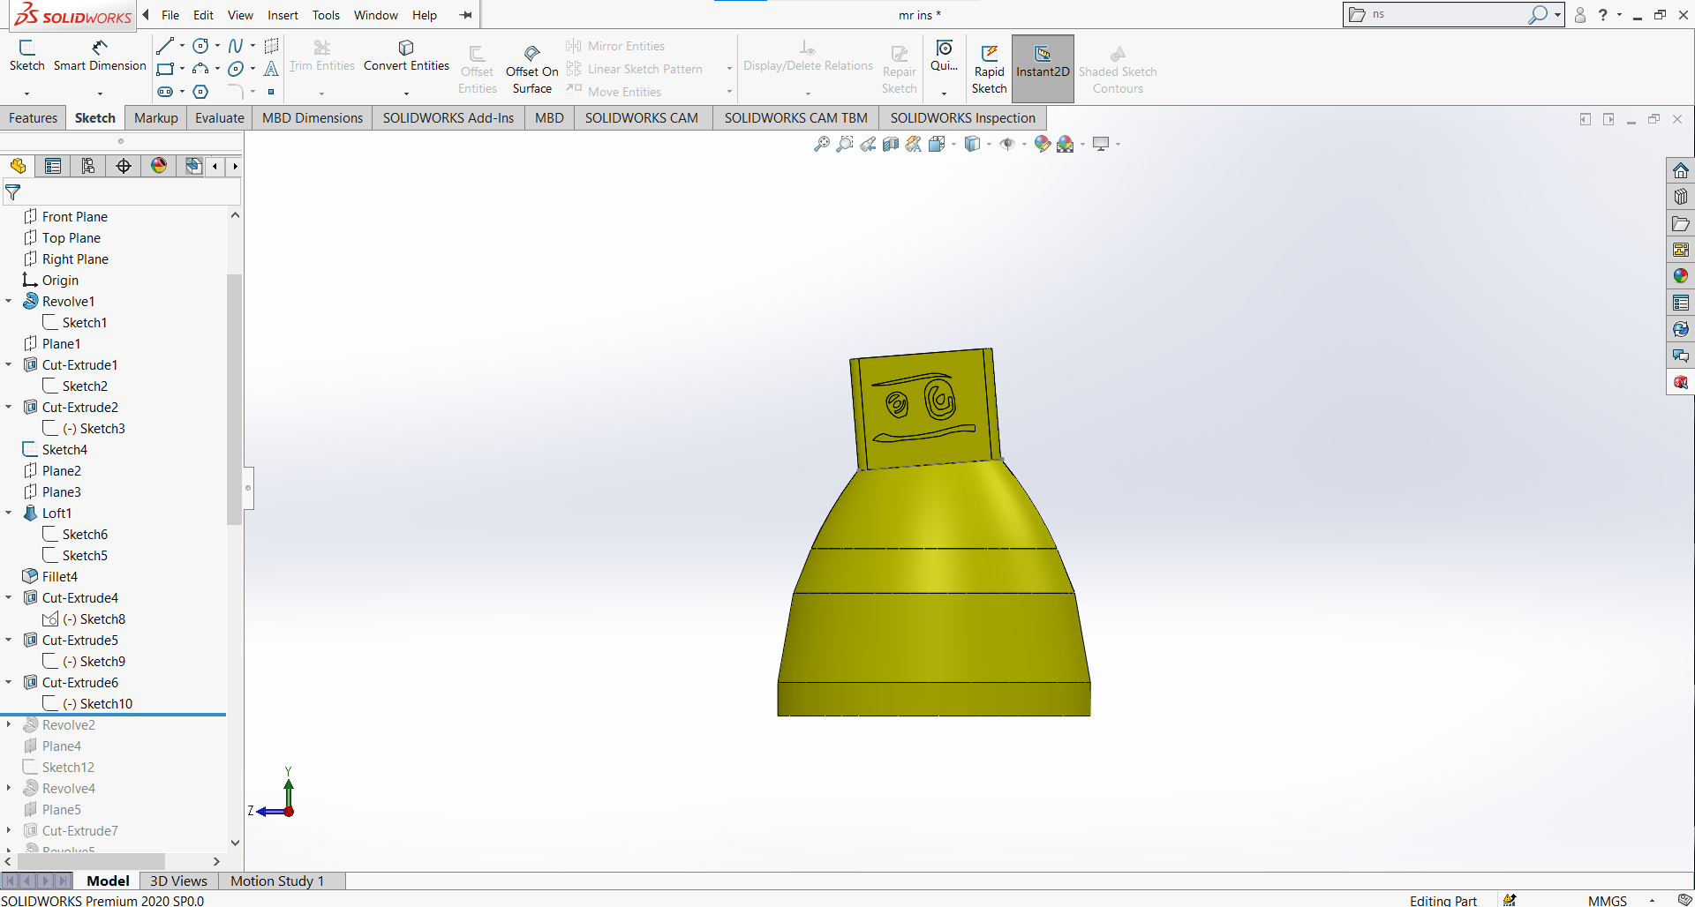Activate the Convert Entities tool
Screen dimensions: 1695x907
tap(405, 56)
